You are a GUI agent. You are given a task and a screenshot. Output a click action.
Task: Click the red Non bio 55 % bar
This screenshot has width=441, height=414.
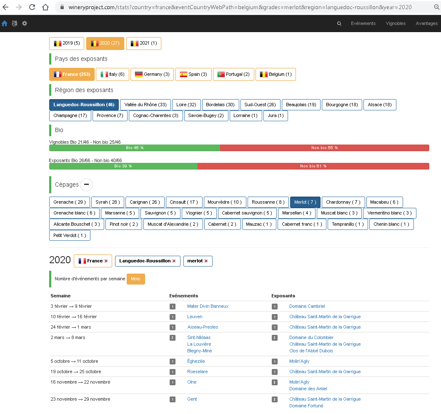pyautogui.click(x=325, y=148)
